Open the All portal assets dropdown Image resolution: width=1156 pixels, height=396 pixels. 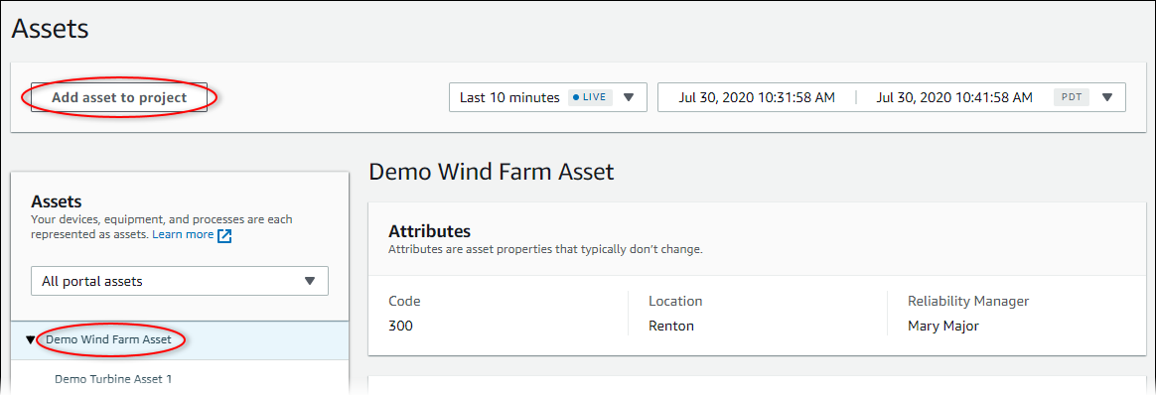click(179, 281)
